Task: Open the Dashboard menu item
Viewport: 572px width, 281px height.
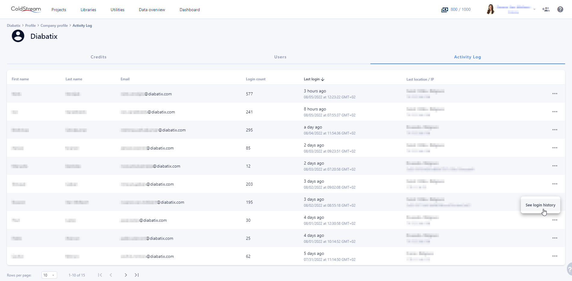Action: click(x=190, y=10)
